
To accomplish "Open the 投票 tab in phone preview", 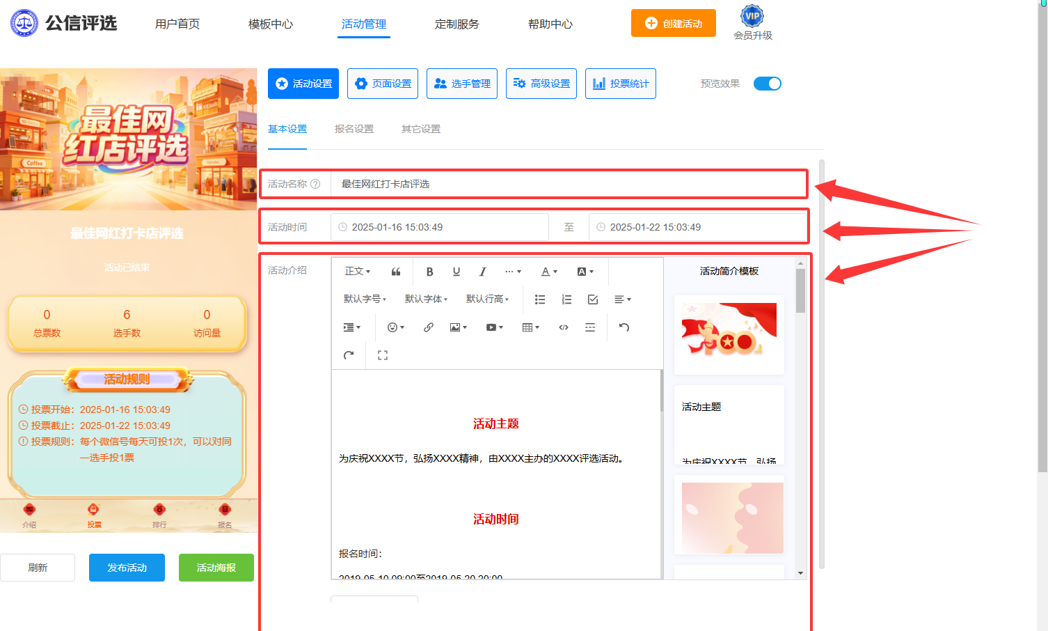I will [x=94, y=515].
